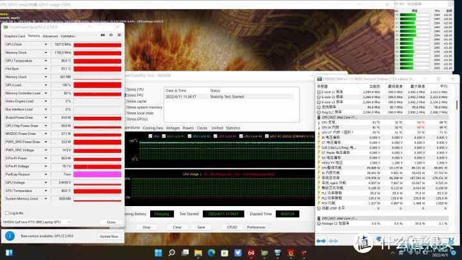462x260 pixels.
Task: Toggle the Stress local disks checkbox
Action: point(126,113)
